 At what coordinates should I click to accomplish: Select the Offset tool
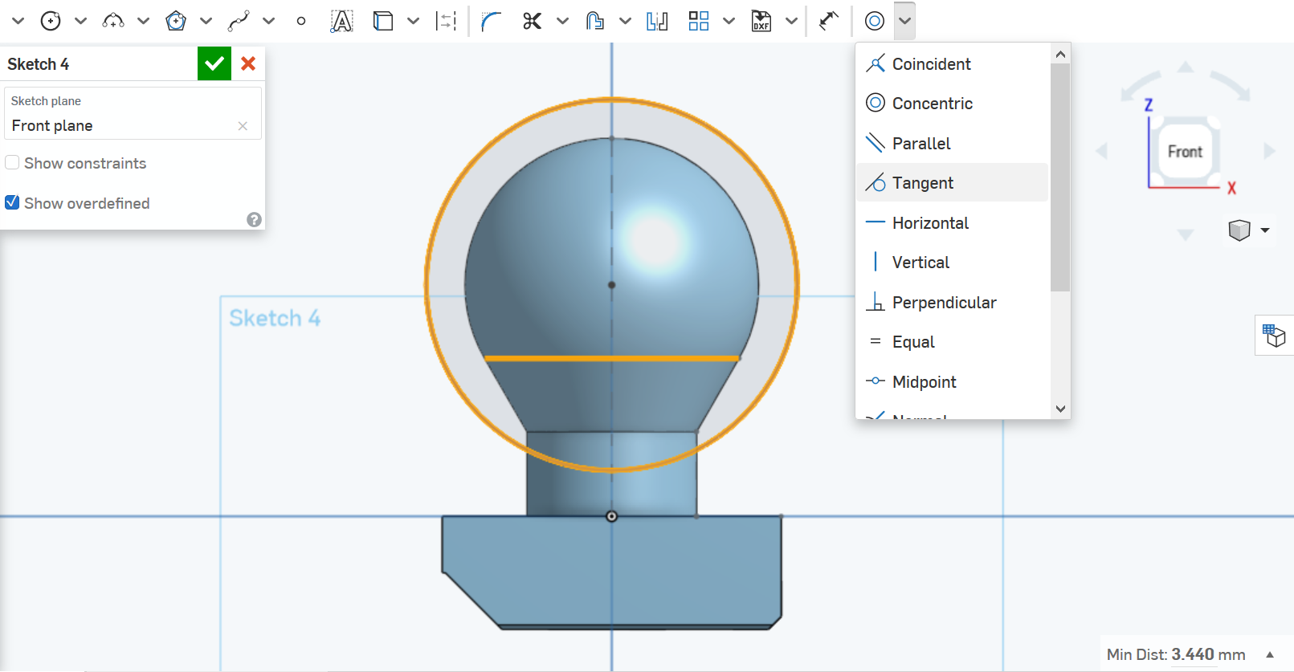[x=594, y=21]
